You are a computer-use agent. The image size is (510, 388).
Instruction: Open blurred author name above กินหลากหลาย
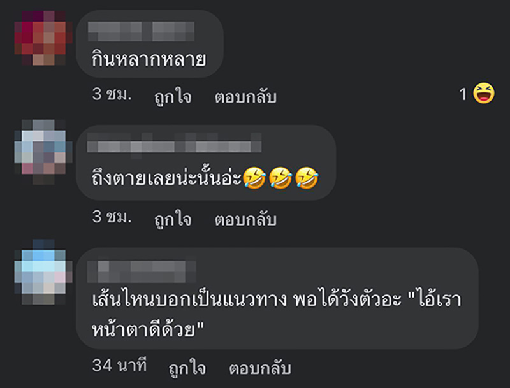141,31
